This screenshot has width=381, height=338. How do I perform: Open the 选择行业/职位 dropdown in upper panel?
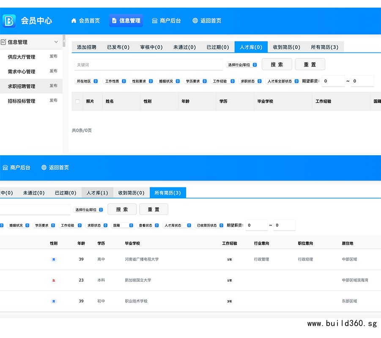pos(242,65)
